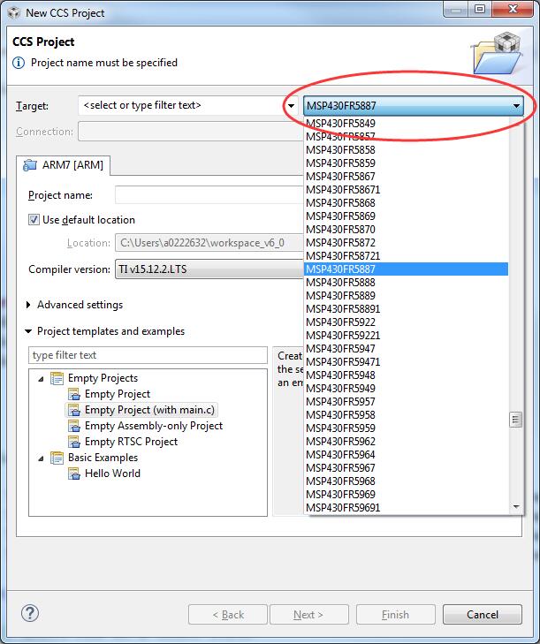This screenshot has height=644, width=540.
Task: Select MSP430FR5958 in the list
Action: (406, 415)
